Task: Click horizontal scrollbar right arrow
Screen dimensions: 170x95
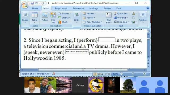Action: click(145, 70)
